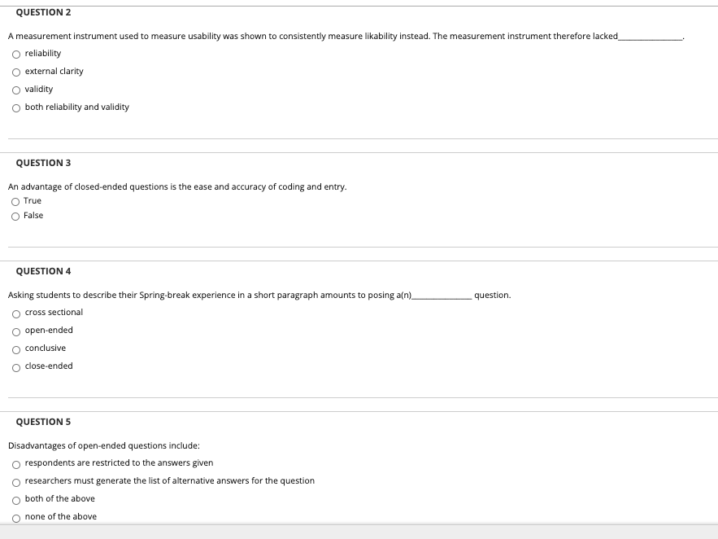Image resolution: width=718 pixels, height=539 pixels.
Task: Select 'validity' radio button in Question 2
Action: [x=16, y=90]
